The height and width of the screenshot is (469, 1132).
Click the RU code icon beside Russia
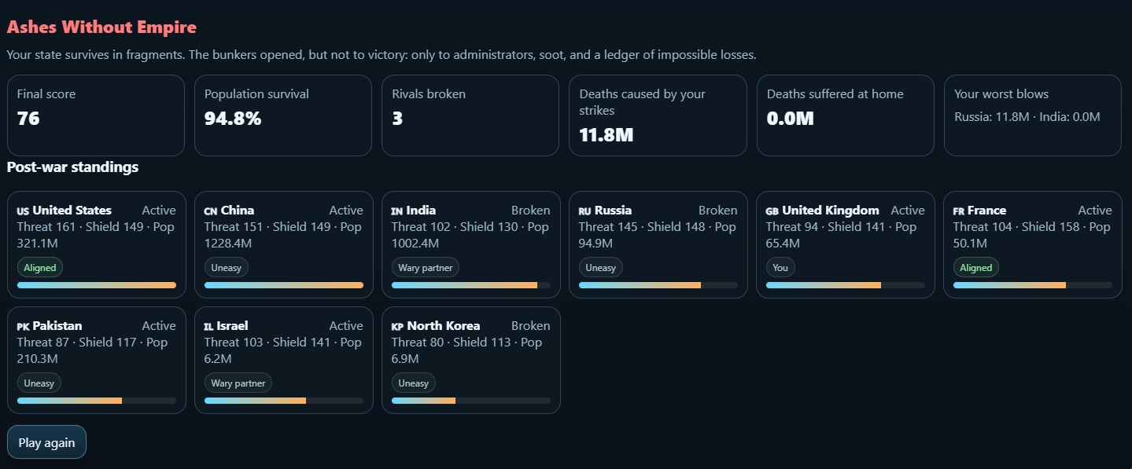point(584,211)
